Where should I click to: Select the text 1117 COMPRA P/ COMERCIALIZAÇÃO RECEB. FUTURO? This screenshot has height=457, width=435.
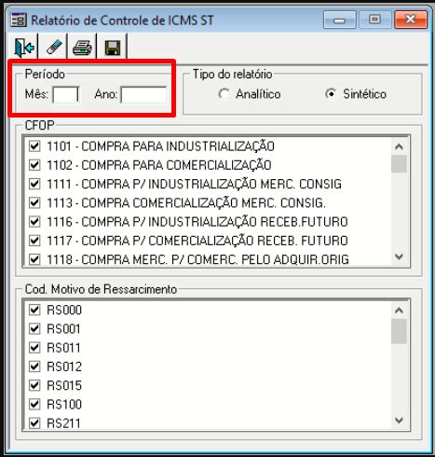click(x=197, y=241)
